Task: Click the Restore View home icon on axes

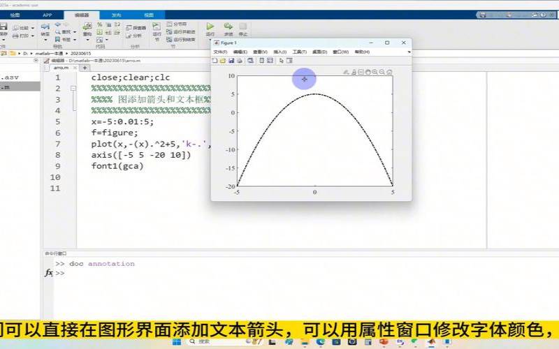Action: 389,72
